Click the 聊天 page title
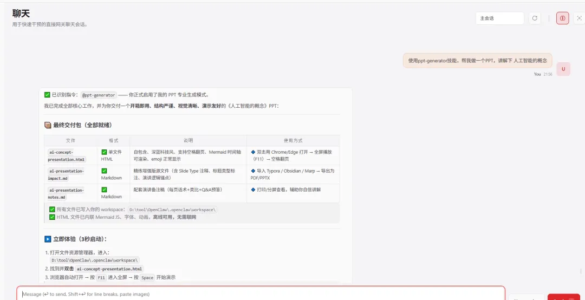The image size is (585, 300). click(x=21, y=14)
